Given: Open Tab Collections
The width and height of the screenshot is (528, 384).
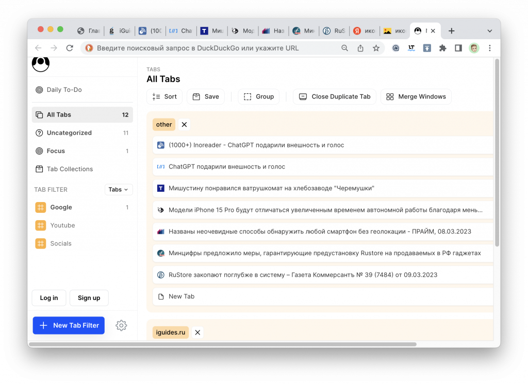Looking at the screenshot, I should pos(82,169).
